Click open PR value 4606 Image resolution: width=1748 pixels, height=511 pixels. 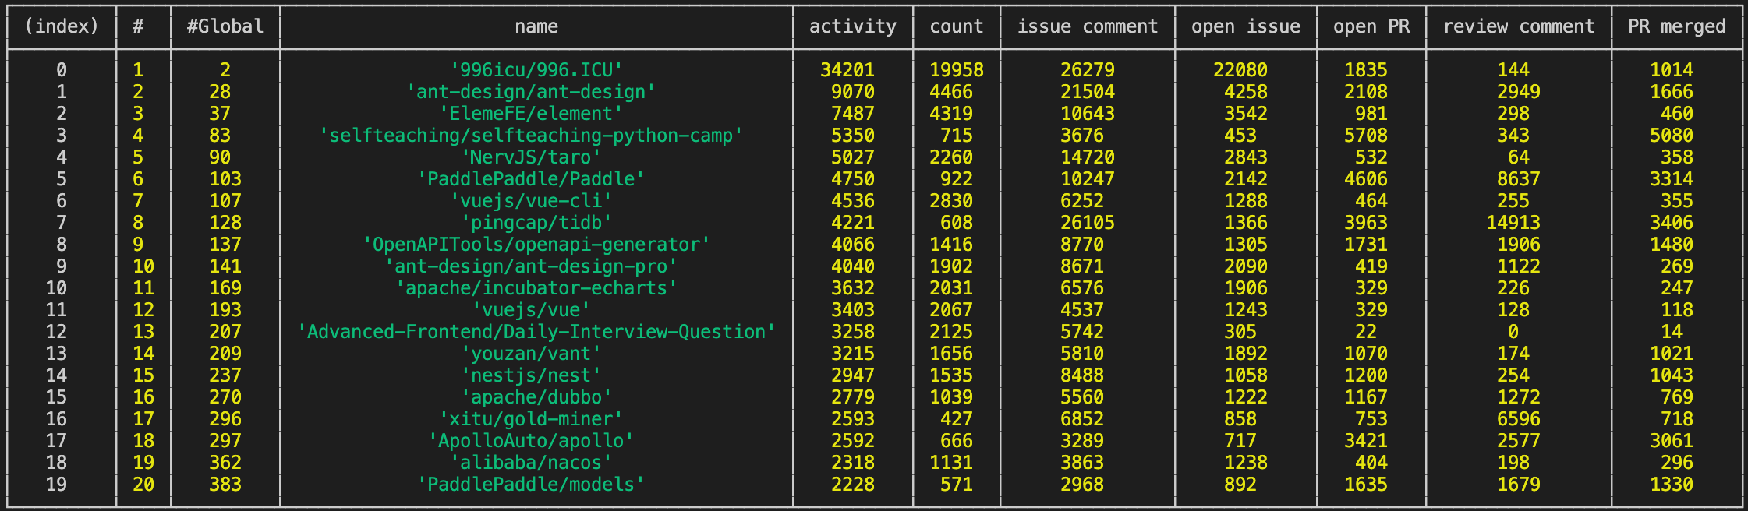click(x=1365, y=179)
